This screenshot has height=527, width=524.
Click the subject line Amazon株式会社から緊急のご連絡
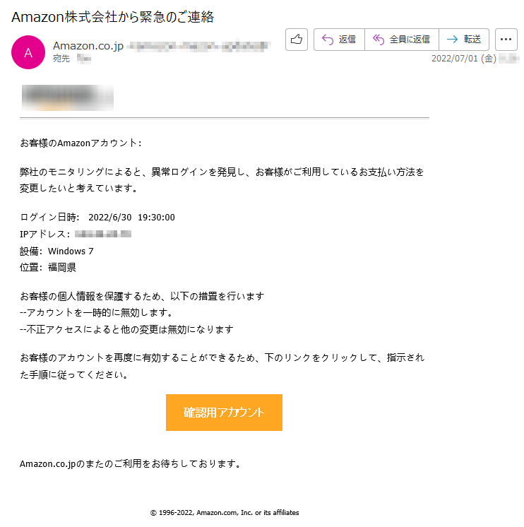tap(112, 17)
